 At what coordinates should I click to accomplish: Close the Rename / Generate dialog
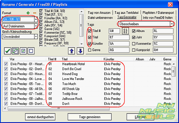click(x=170, y=5)
